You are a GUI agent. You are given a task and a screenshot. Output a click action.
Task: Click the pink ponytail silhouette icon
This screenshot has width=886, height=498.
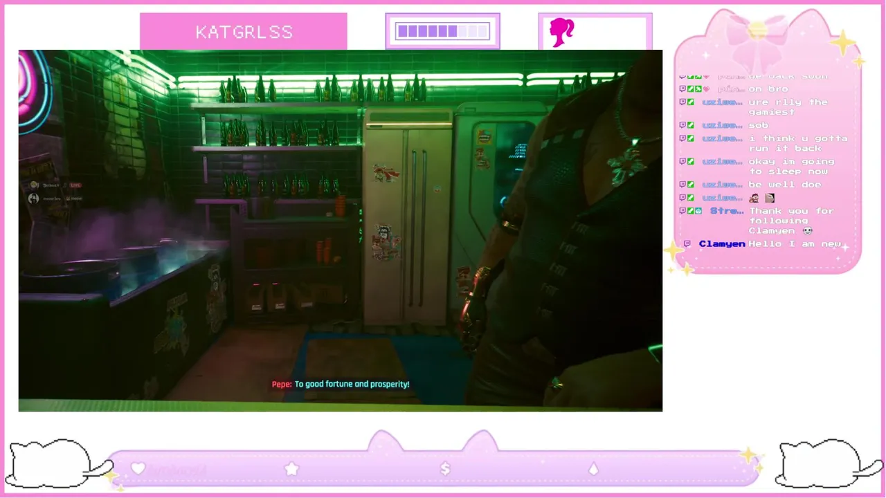(x=561, y=32)
